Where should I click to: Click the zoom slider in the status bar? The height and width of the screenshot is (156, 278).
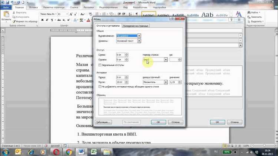264,146
